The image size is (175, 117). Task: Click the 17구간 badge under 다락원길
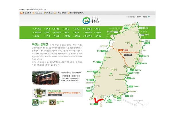[x=147, y=43]
